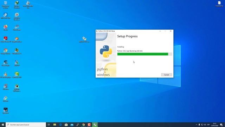Expand the hidden system tray icons chevron
The width and height of the screenshot is (225, 127).
(197, 125)
